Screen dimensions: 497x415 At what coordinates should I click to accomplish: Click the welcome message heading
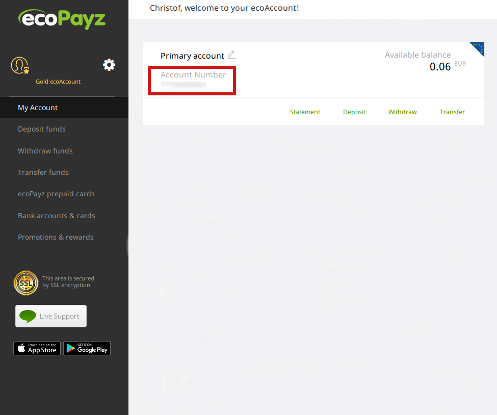coord(224,8)
